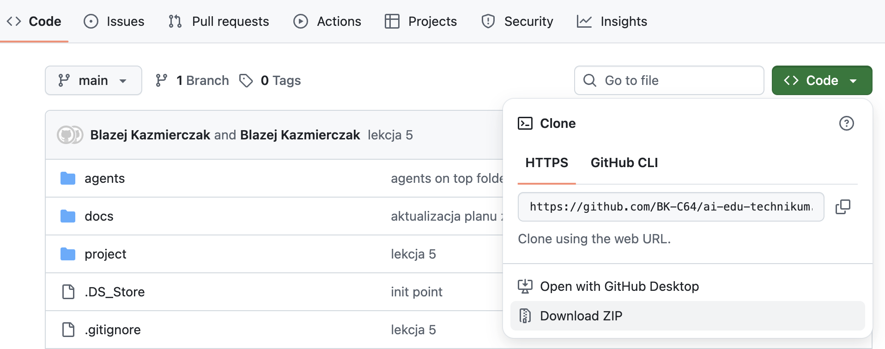Viewport: 885px width, 349px height.
Task: Open the main branch dropdown
Action: point(93,80)
